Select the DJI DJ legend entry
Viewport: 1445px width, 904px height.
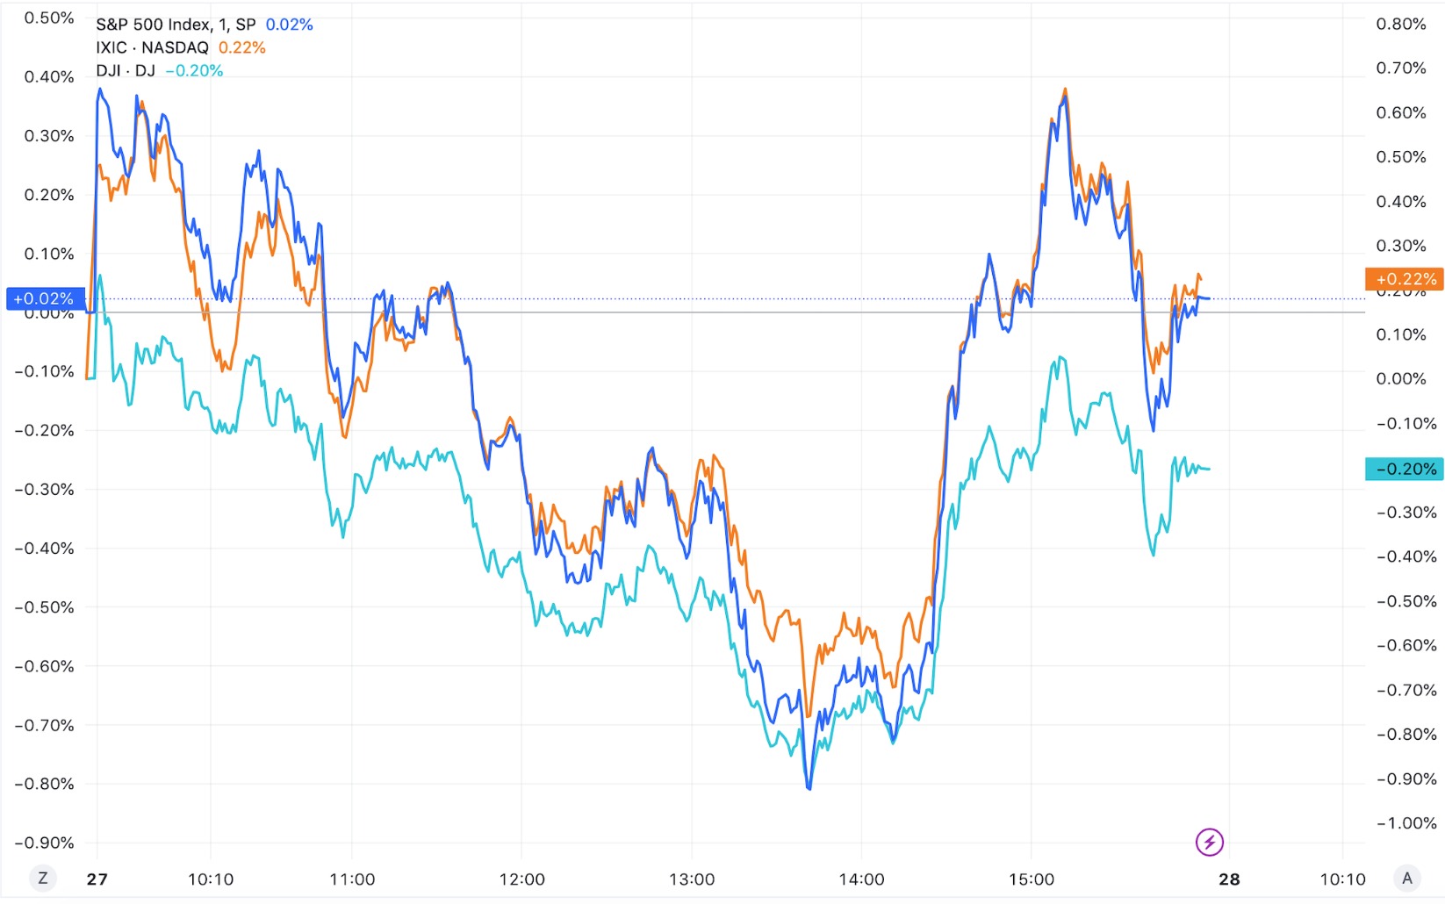126,70
